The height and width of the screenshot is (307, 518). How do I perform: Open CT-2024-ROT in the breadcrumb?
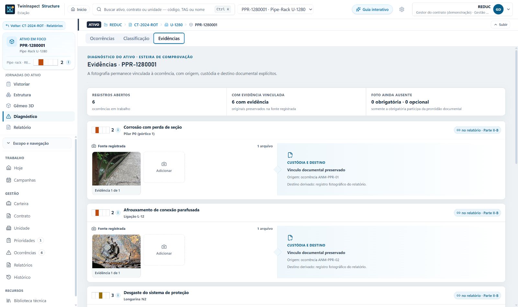tap(143, 25)
